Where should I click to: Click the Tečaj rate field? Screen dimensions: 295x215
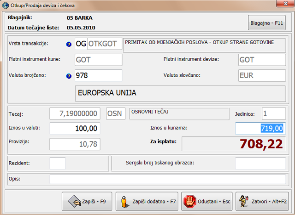(x=75, y=113)
